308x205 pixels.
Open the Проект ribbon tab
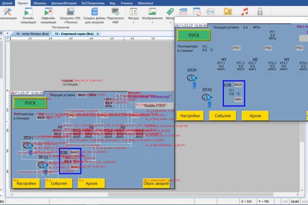point(23,3)
